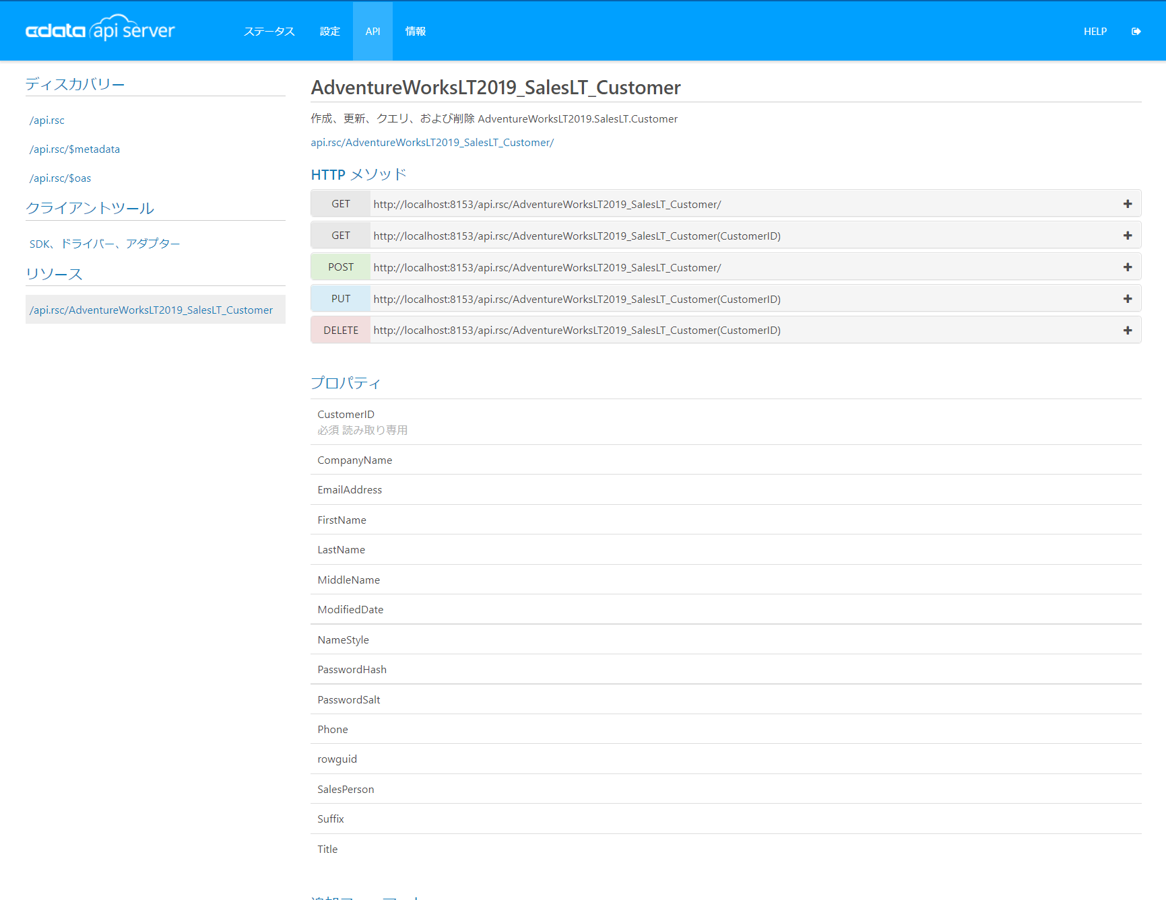This screenshot has width=1166, height=900.
Task: Open the 情報 tab
Action: point(416,32)
